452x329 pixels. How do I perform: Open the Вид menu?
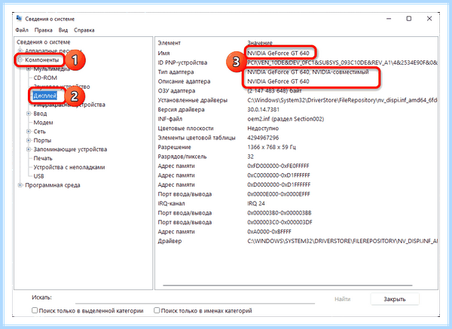63,30
